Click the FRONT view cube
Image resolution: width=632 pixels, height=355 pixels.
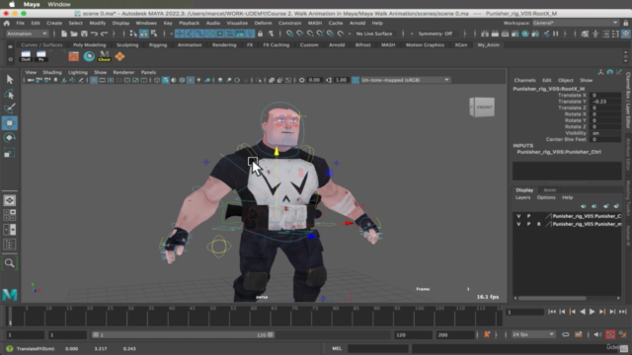[x=482, y=107]
